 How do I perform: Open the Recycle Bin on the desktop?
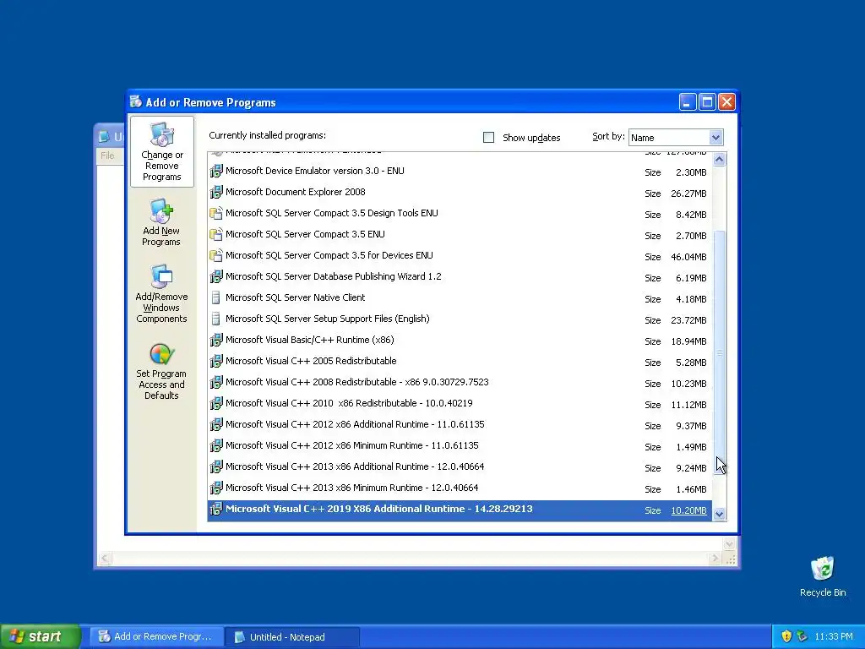[x=823, y=576]
